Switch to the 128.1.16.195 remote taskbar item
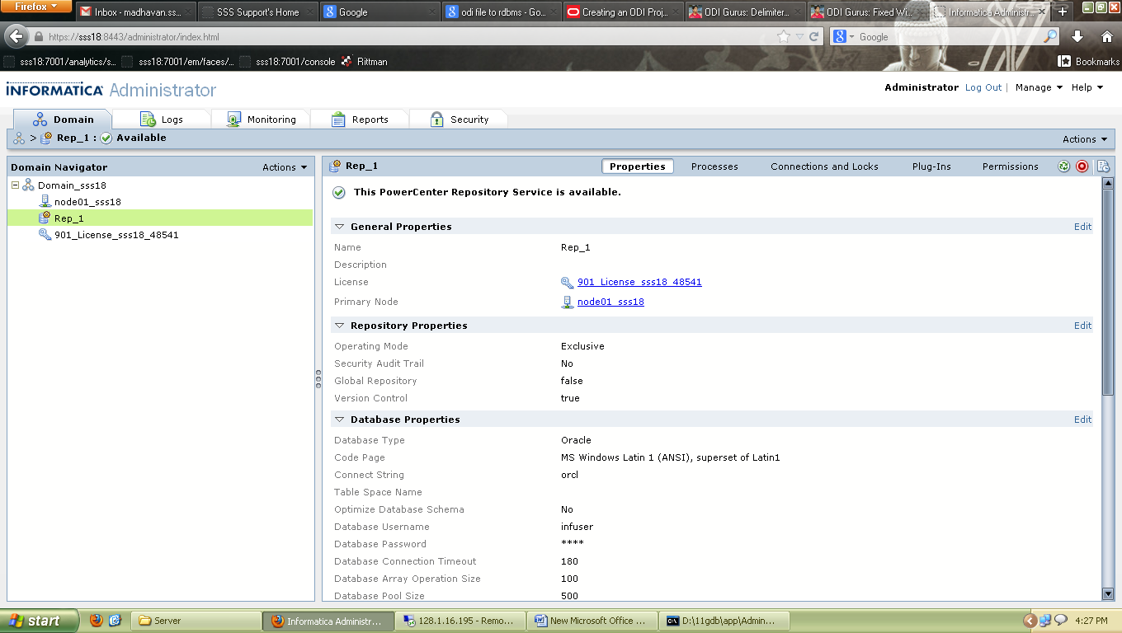Viewport: 1122px width, 633px height. click(461, 621)
